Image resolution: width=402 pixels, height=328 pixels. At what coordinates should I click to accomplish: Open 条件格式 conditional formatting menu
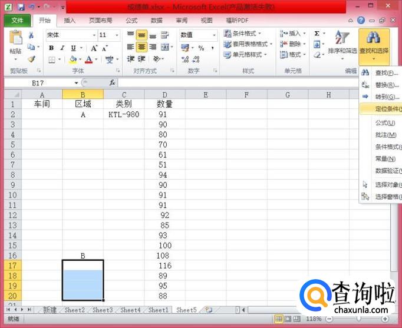point(242,34)
